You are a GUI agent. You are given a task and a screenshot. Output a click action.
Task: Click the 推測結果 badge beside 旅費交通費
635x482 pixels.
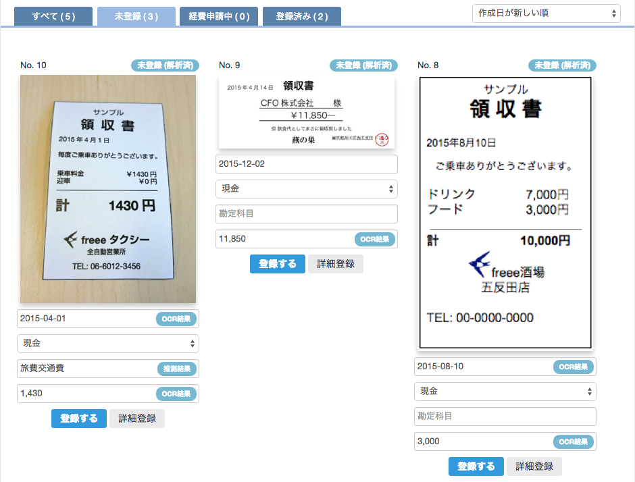(176, 369)
